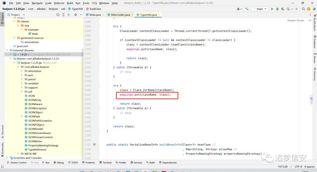The width and height of the screenshot is (317, 172).
Task: Open Project panel settings gear
Action: click(x=76, y=15)
